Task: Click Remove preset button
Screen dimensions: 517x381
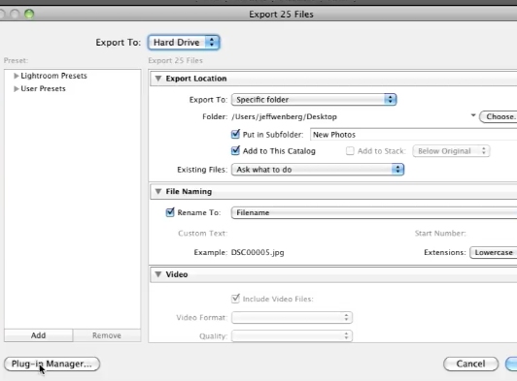Action: click(107, 335)
